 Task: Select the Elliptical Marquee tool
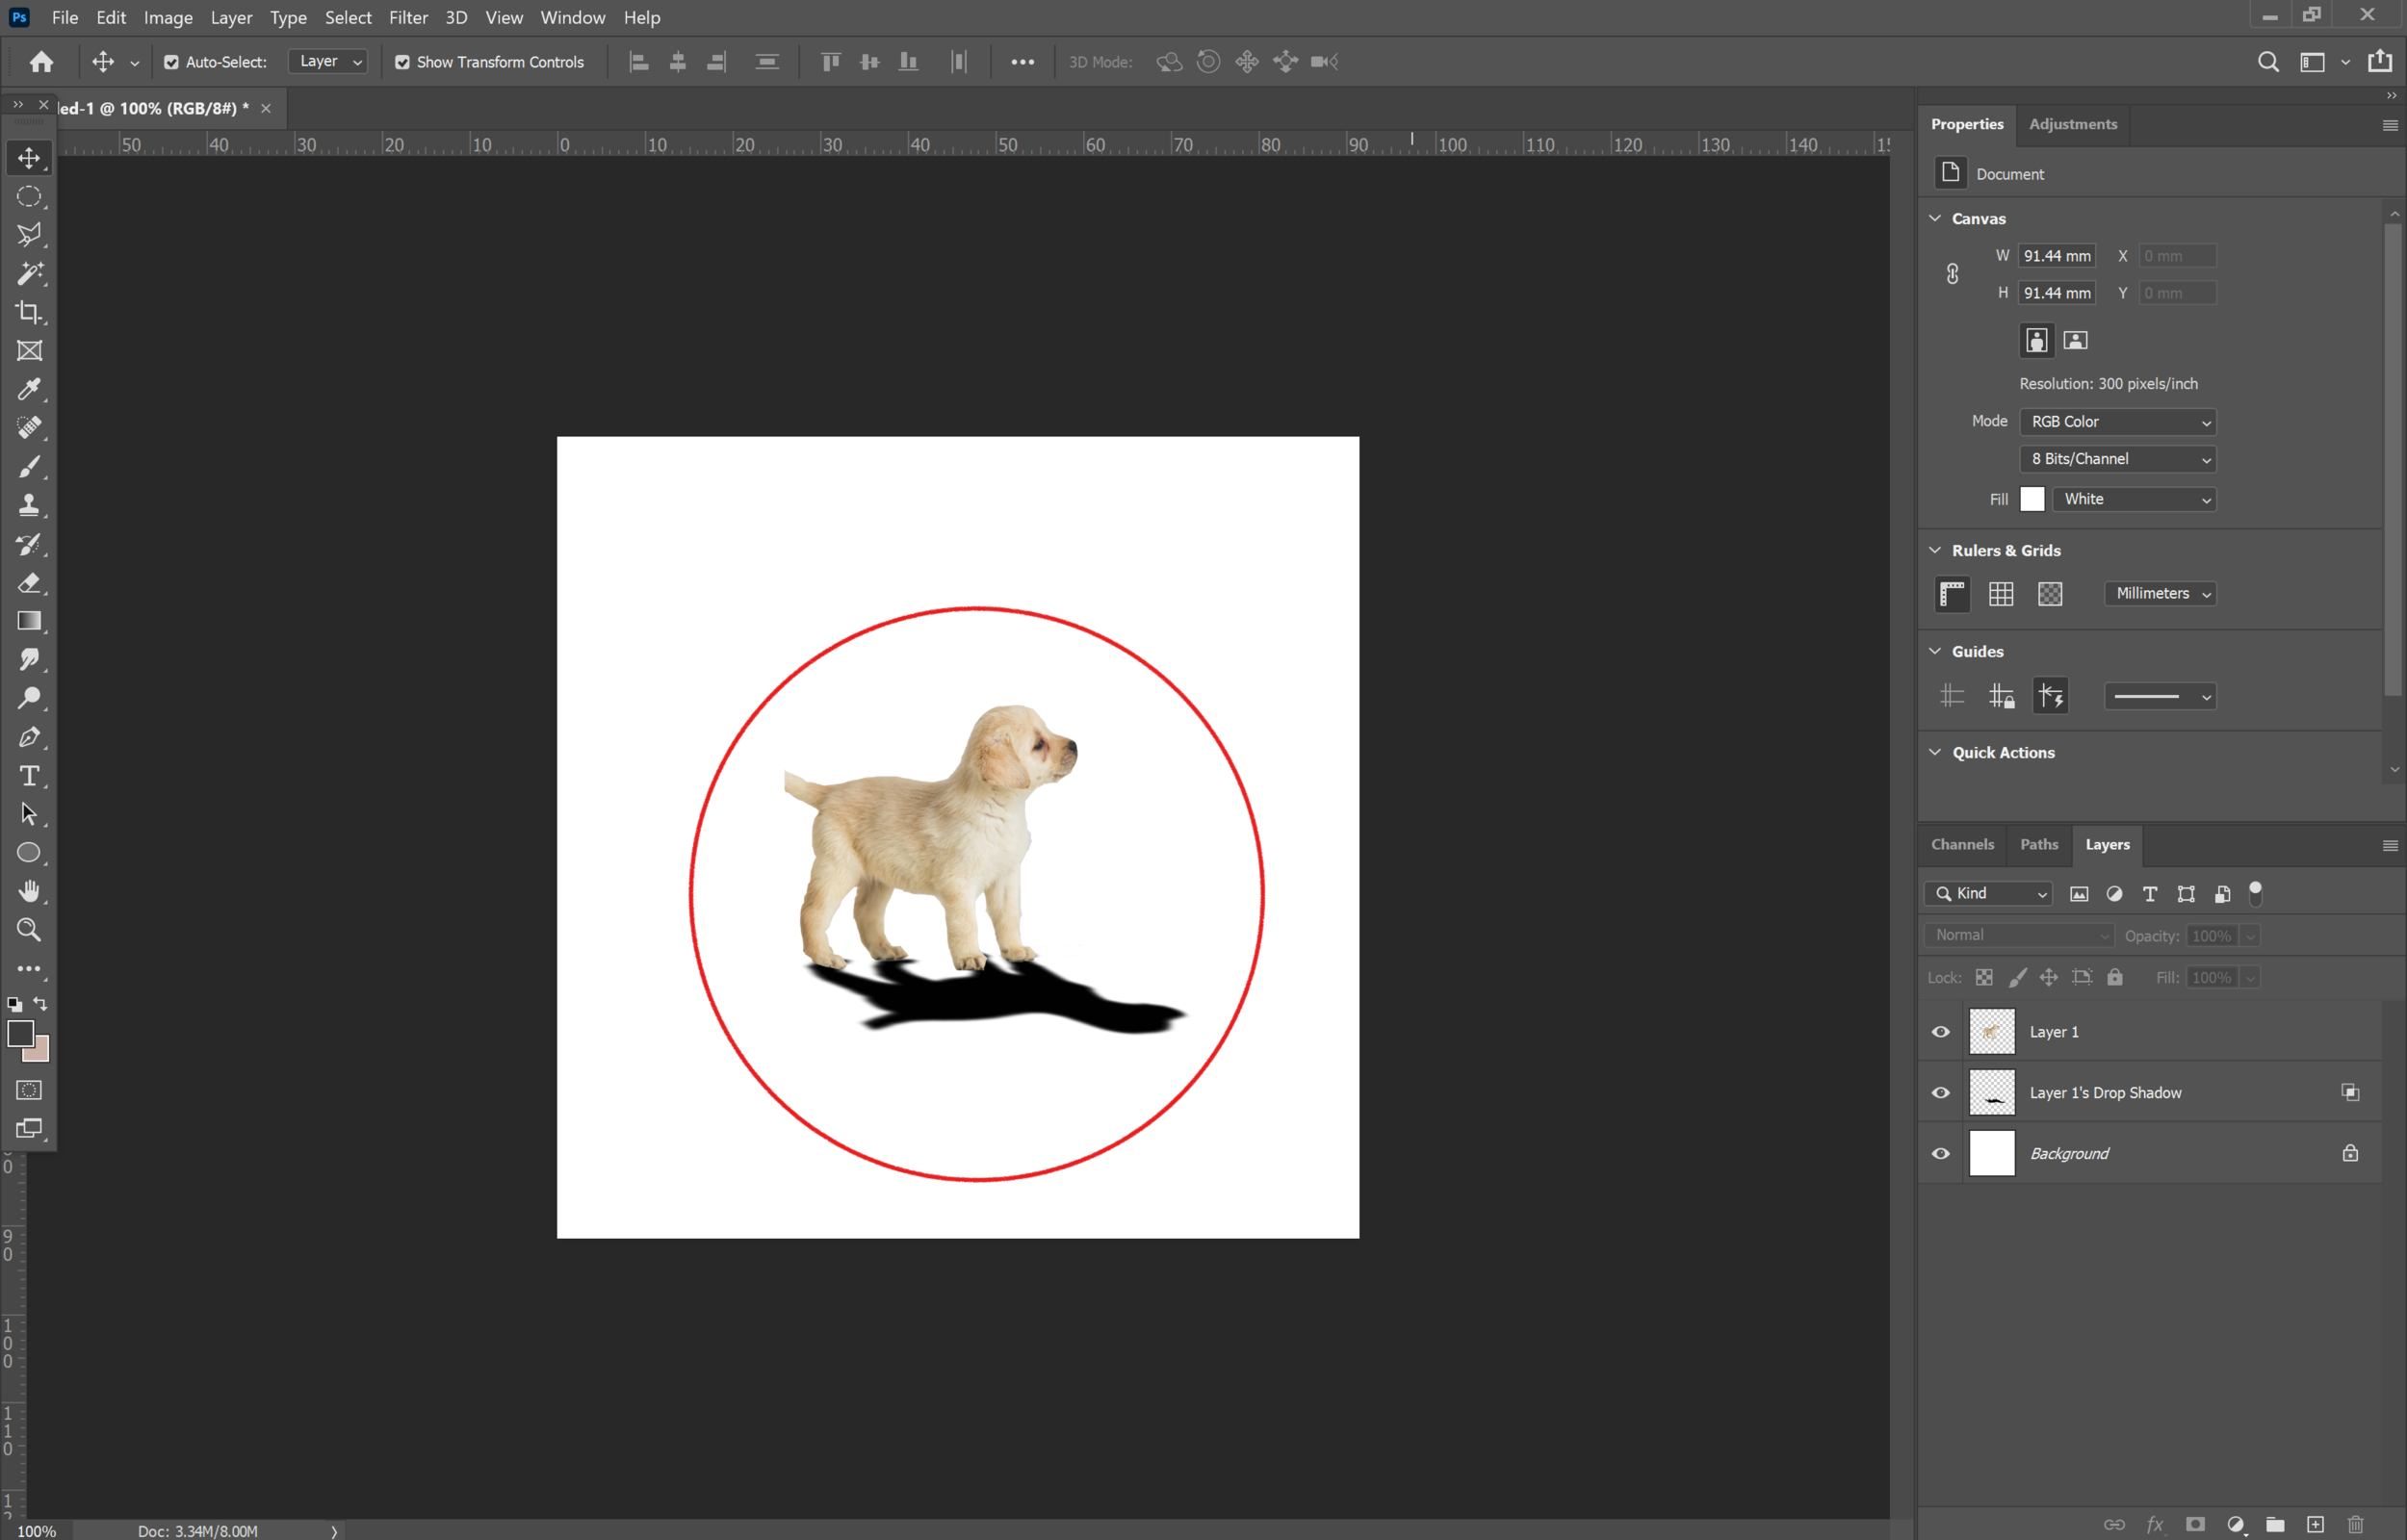[x=29, y=197]
